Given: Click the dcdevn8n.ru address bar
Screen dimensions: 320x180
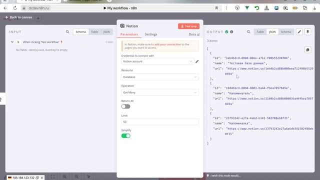Looking at the screenshot, I should tap(39, 8).
